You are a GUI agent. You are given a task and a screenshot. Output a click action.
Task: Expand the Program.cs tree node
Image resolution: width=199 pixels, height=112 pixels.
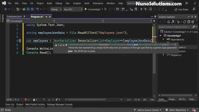point(163,55)
